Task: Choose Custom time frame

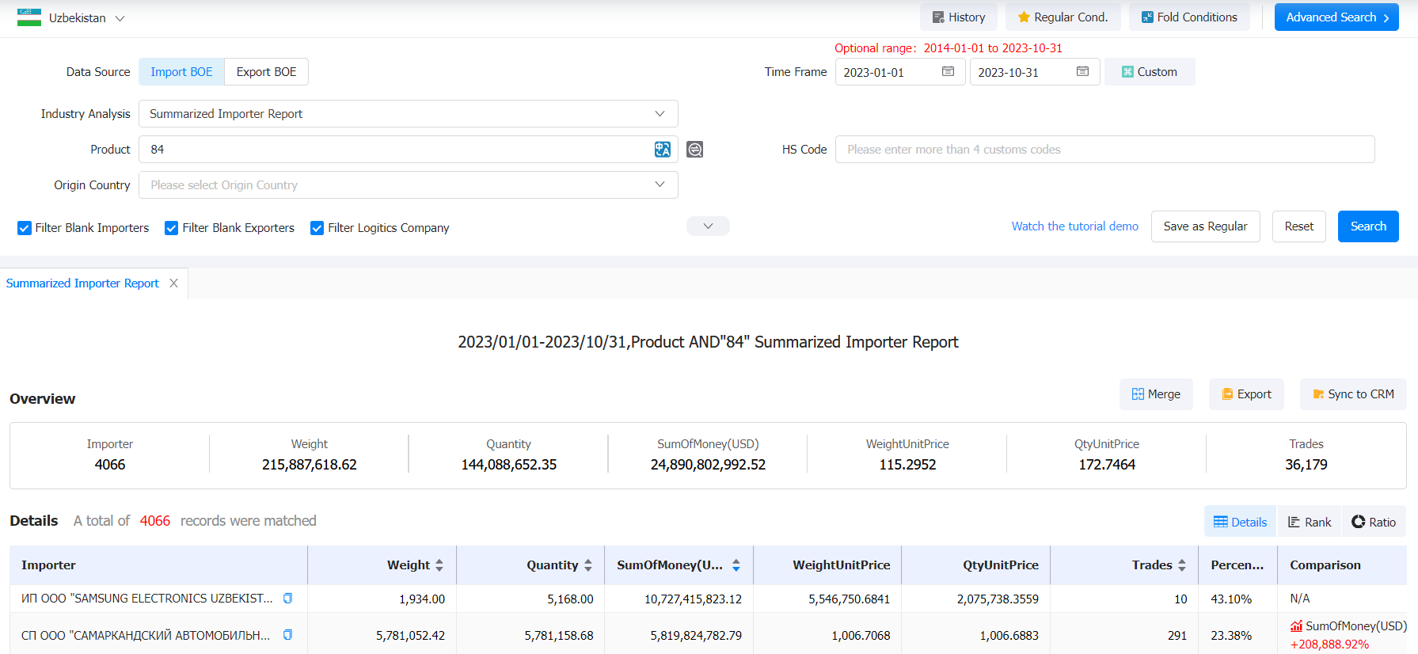Action: 1150,72
